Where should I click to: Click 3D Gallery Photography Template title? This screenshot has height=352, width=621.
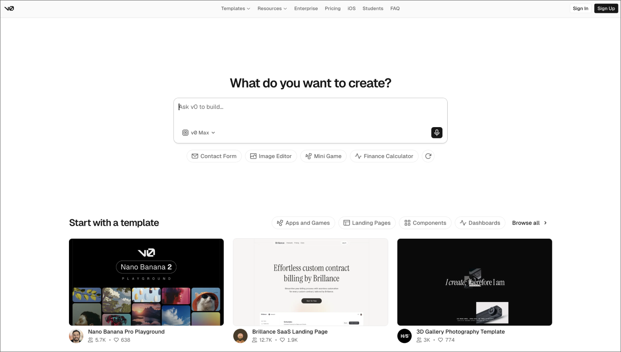(461, 332)
